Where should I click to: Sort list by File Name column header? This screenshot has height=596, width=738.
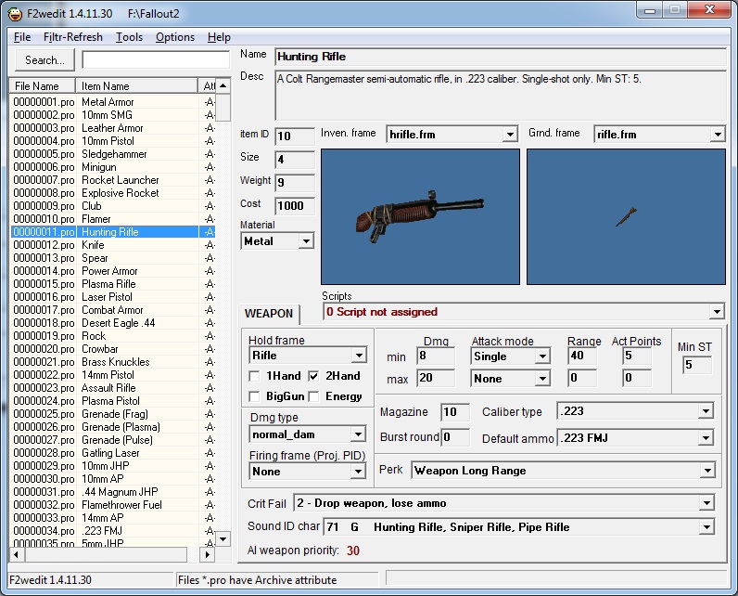(43, 86)
